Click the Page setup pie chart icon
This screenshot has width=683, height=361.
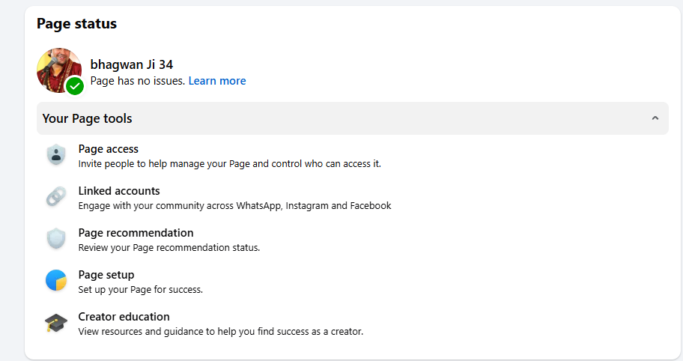pyautogui.click(x=56, y=281)
